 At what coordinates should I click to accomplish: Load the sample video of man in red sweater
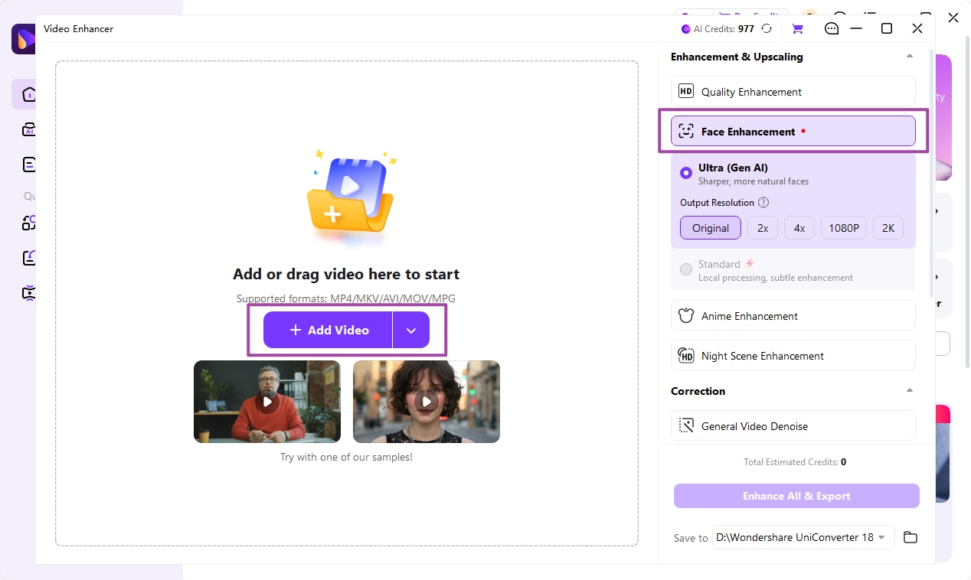point(267,402)
